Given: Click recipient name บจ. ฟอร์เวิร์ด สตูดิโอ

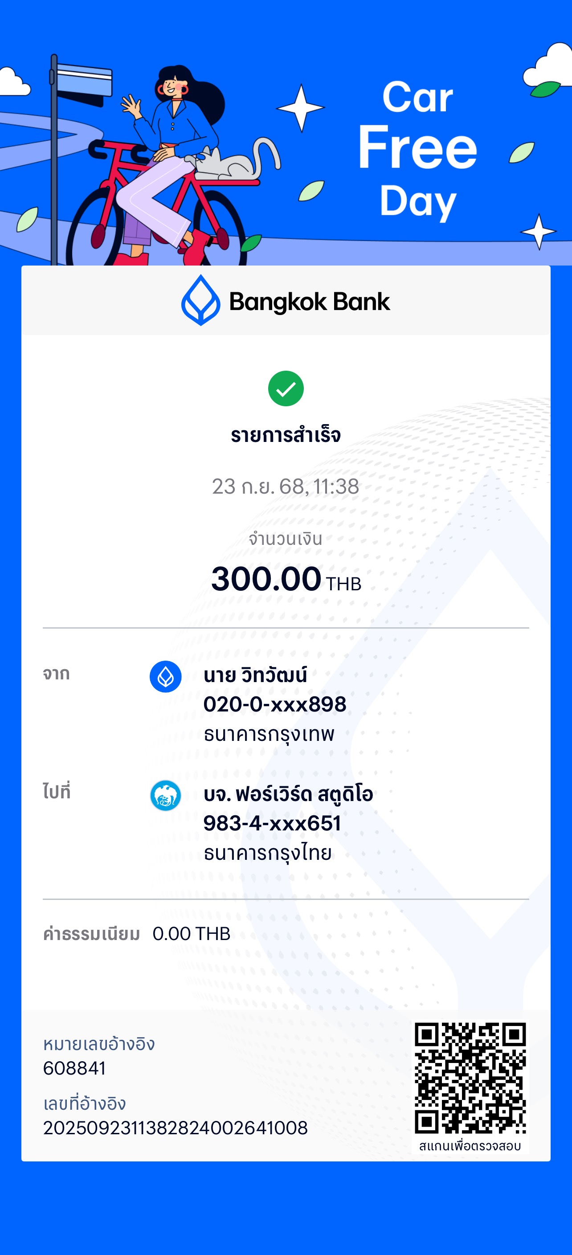Looking at the screenshot, I should click(x=288, y=794).
